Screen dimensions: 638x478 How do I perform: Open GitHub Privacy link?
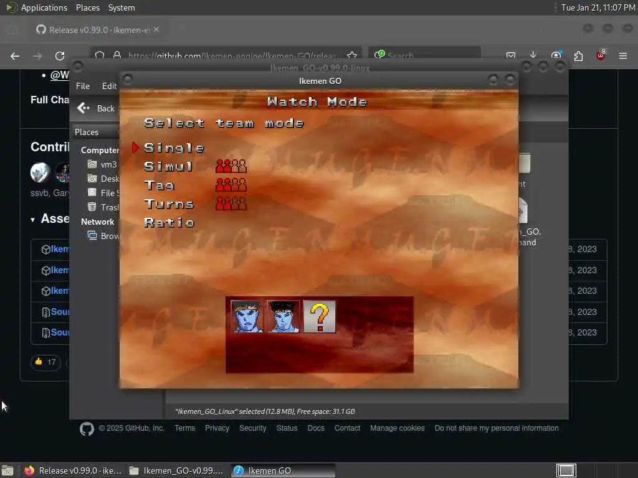[x=217, y=428]
